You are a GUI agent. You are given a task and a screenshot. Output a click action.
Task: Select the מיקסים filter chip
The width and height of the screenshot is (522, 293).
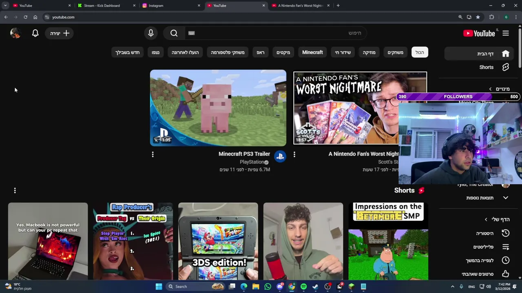(x=283, y=52)
